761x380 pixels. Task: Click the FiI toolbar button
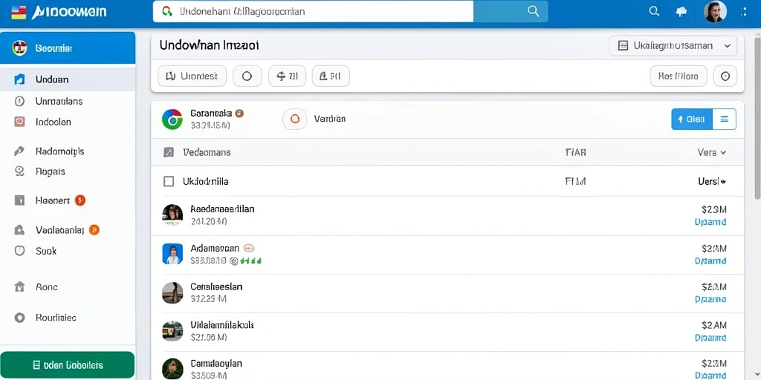pyautogui.click(x=331, y=76)
